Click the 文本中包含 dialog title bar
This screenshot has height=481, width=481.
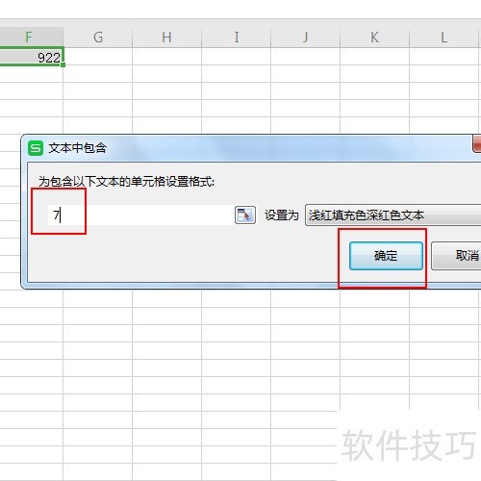point(250,148)
